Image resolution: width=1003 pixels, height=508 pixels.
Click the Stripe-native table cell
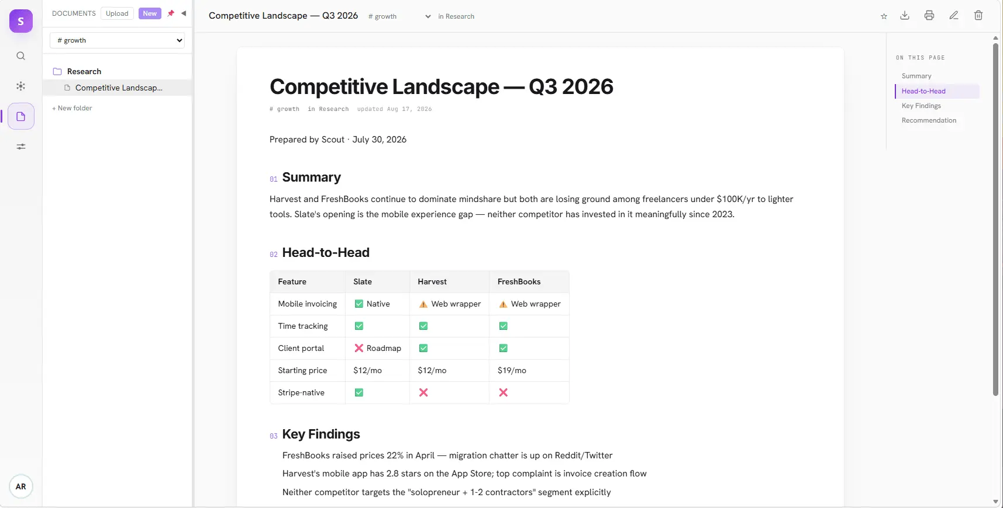(x=308, y=393)
